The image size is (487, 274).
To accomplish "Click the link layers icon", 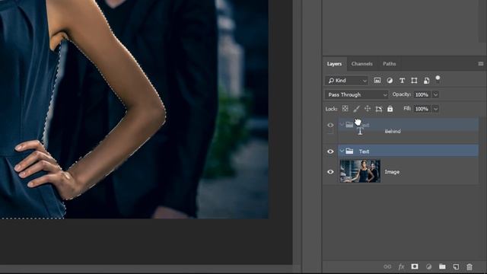I will [387, 266].
